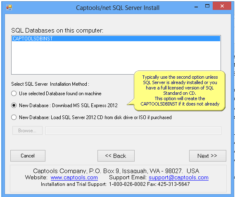Click the Installation and Trial Support phone line
Screen dimensions: 235x197
[115, 184]
